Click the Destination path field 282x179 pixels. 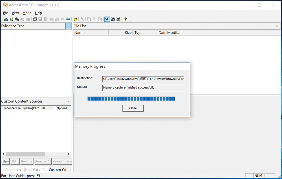pos(143,79)
